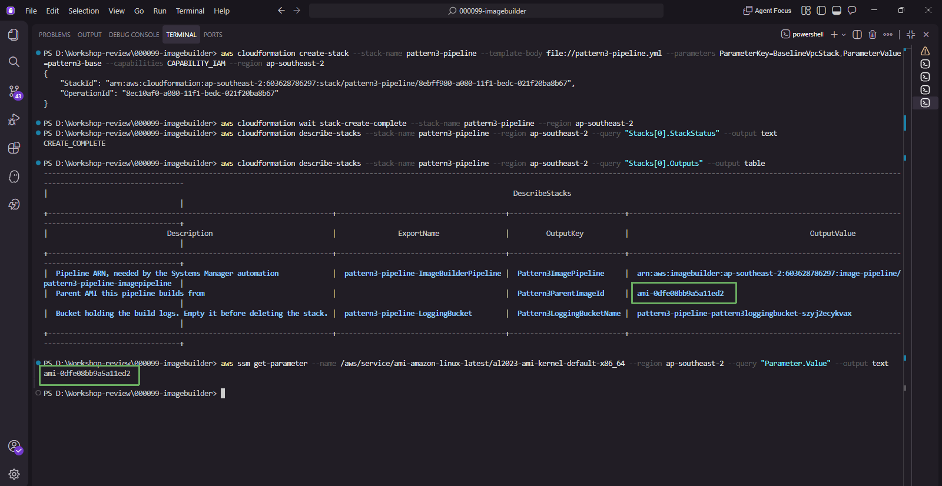Image resolution: width=942 pixels, height=486 pixels.
Task: Minimize the Kiro window
Action: click(x=874, y=11)
